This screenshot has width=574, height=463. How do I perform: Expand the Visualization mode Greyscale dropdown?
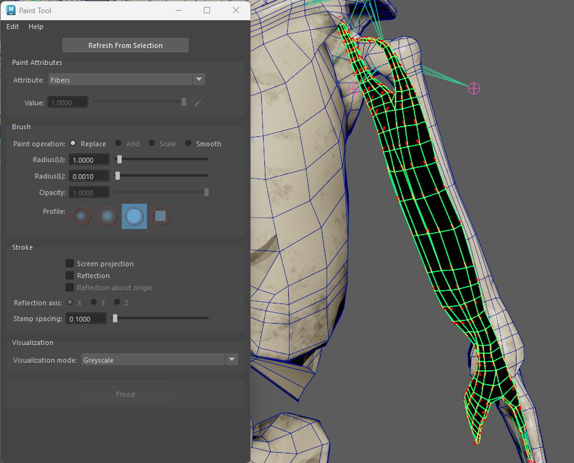[159, 360]
